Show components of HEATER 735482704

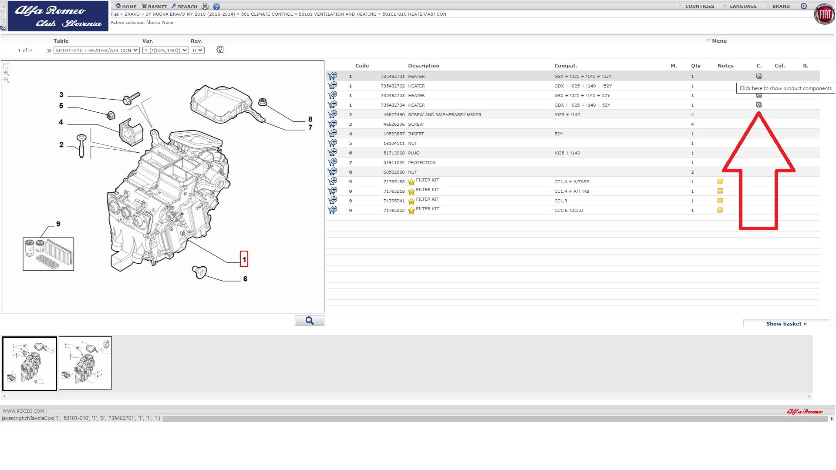759,105
